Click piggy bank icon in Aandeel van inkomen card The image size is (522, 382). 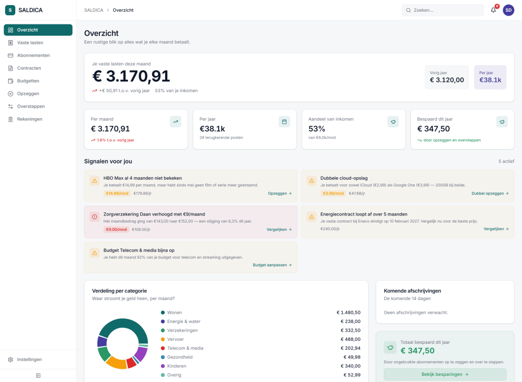(x=393, y=122)
